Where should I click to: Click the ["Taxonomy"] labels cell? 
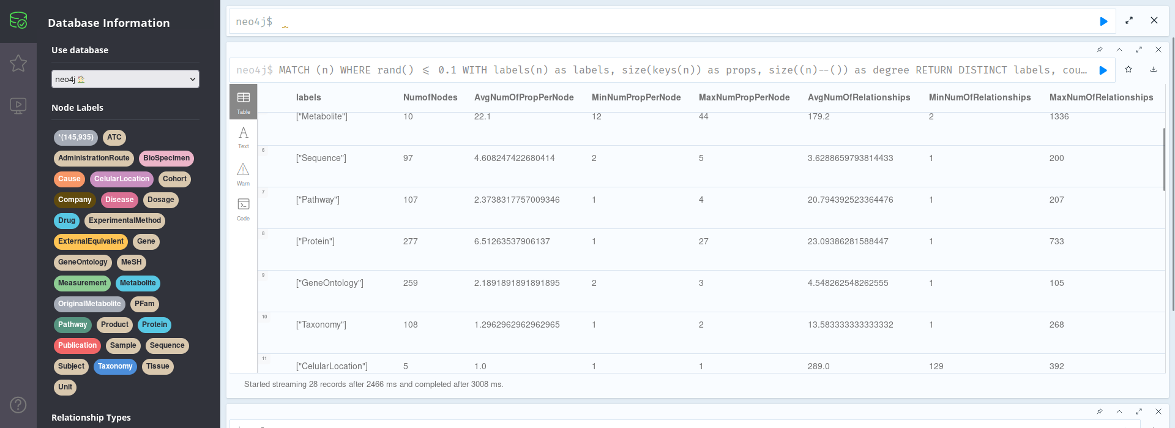click(321, 325)
